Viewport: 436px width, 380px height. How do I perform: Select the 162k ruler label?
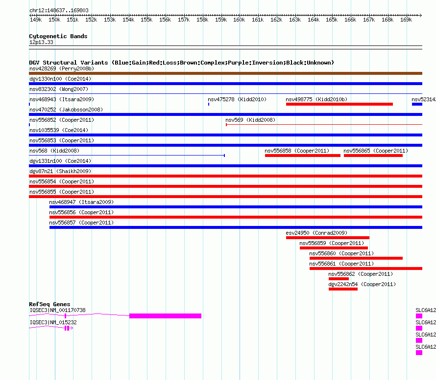[x=276, y=20]
